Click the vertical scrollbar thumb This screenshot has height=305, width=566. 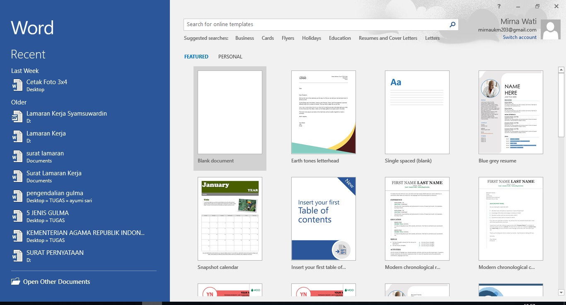click(561, 105)
